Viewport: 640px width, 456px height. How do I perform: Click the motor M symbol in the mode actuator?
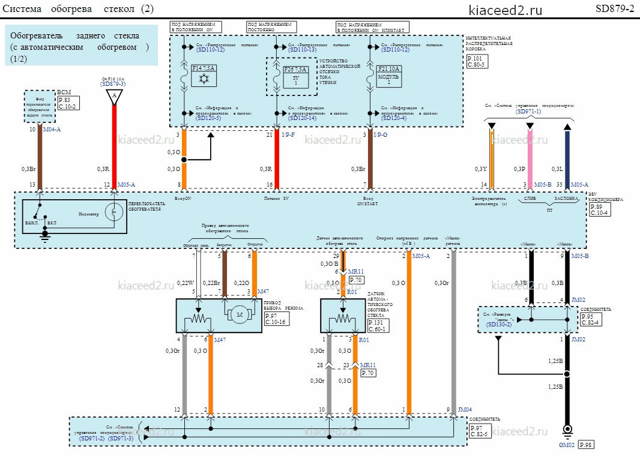tap(240, 315)
